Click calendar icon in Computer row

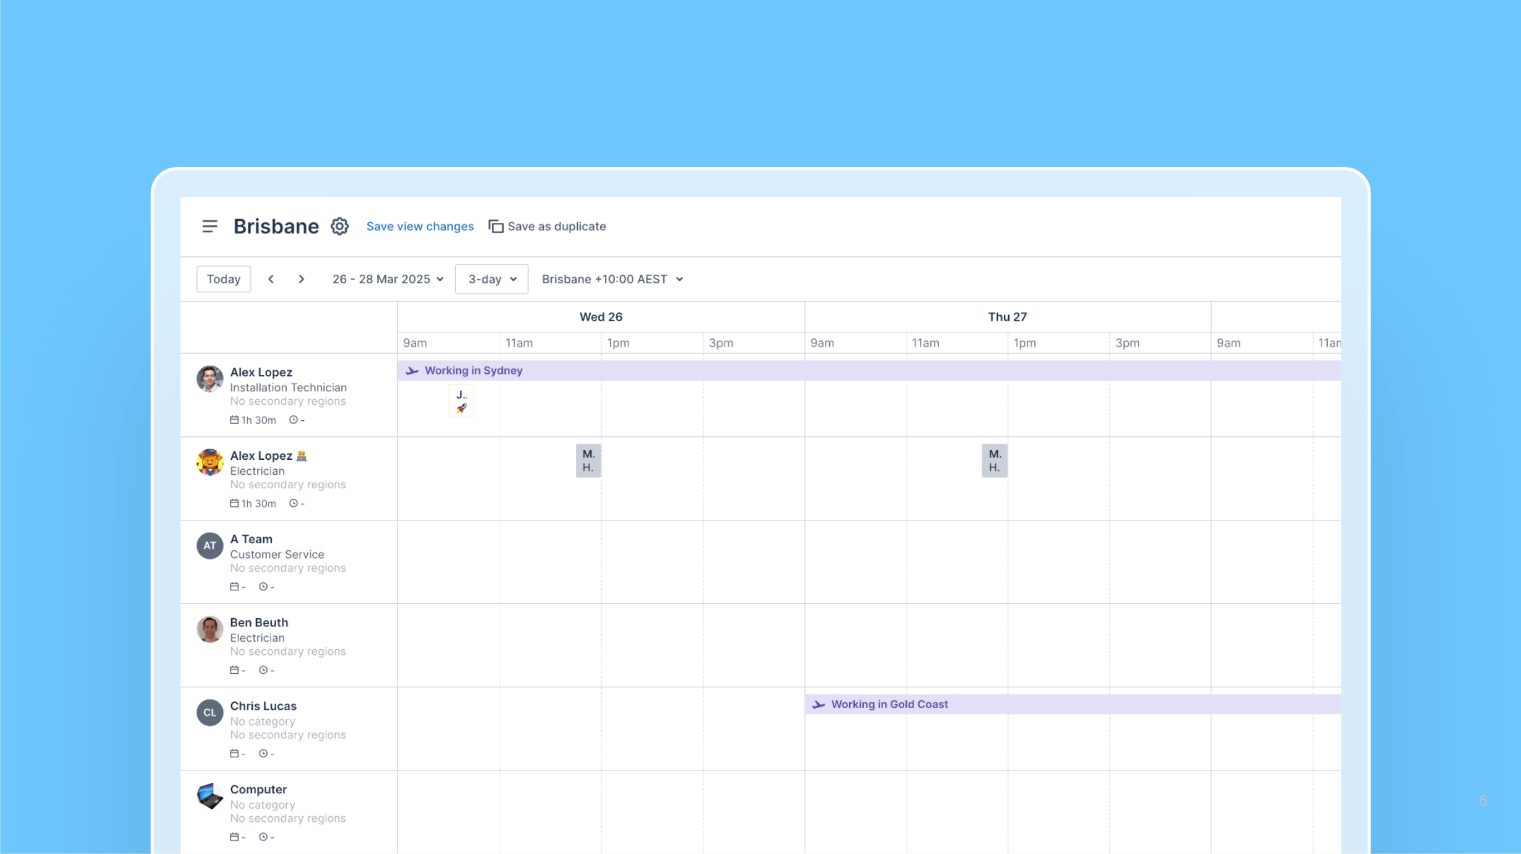234,837
